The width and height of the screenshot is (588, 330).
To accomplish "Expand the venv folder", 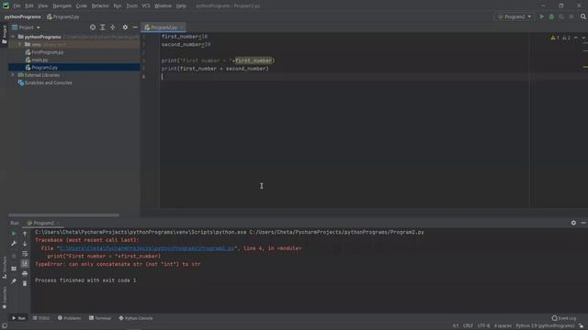I will (20, 44).
